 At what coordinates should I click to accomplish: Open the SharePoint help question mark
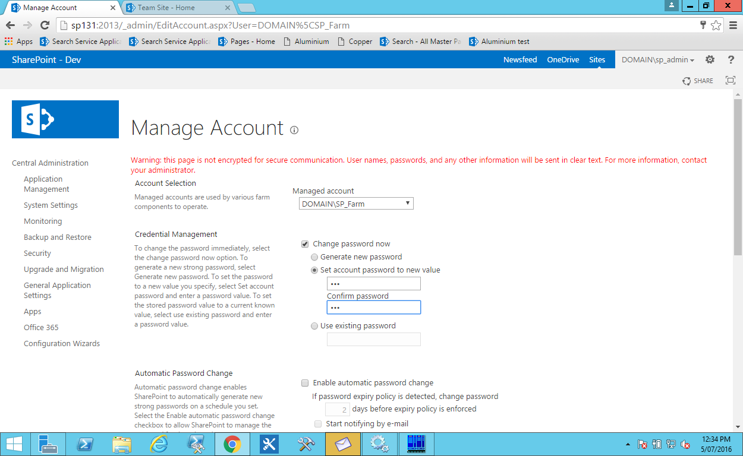pyautogui.click(x=731, y=59)
